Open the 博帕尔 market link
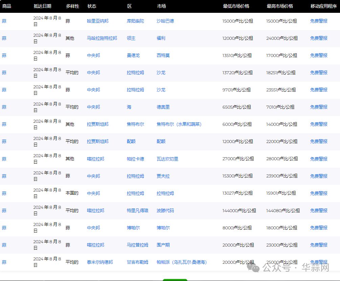Image resolution: width=340 pixels, height=281 pixels. 163,228
